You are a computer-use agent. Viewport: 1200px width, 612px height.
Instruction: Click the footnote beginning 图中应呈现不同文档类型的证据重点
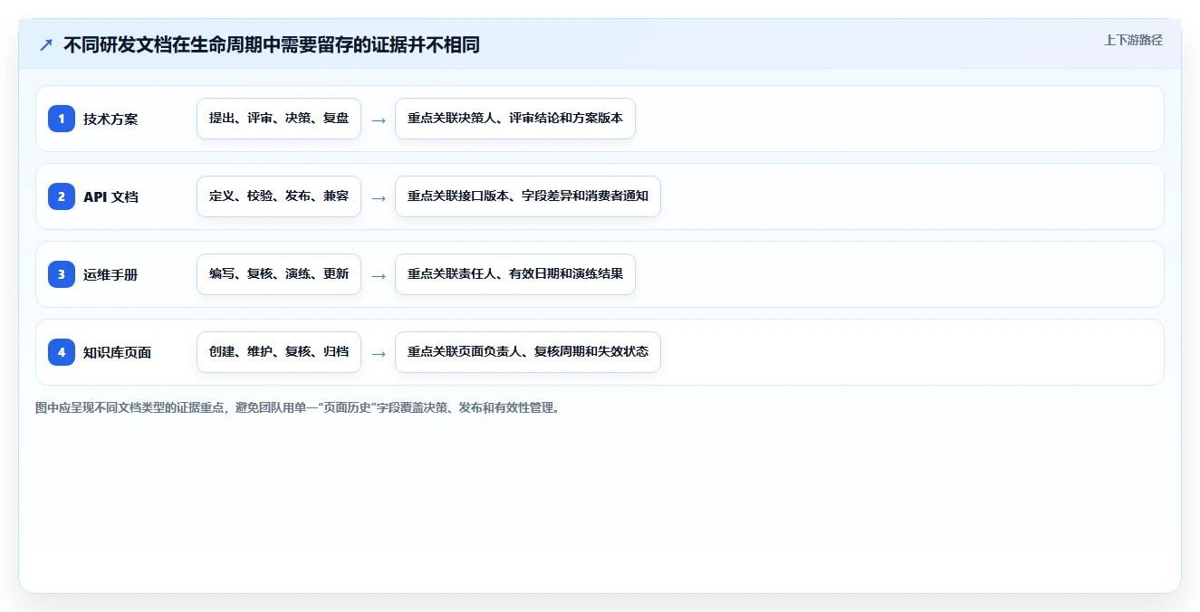[299, 408]
